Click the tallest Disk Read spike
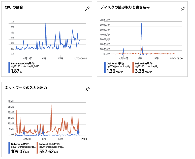This screenshot has width=195, height=159. (x=141, y=24)
